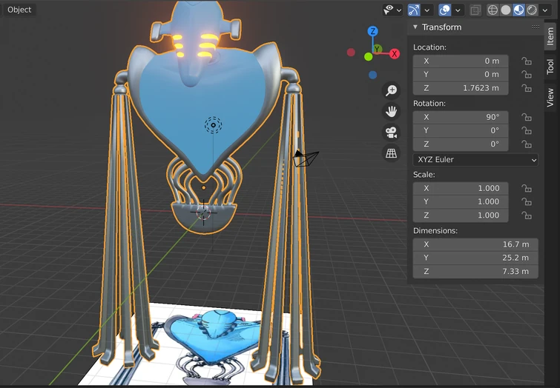Click the Transform panel drag handle
The height and width of the screenshot is (388, 560).
[x=536, y=27]
